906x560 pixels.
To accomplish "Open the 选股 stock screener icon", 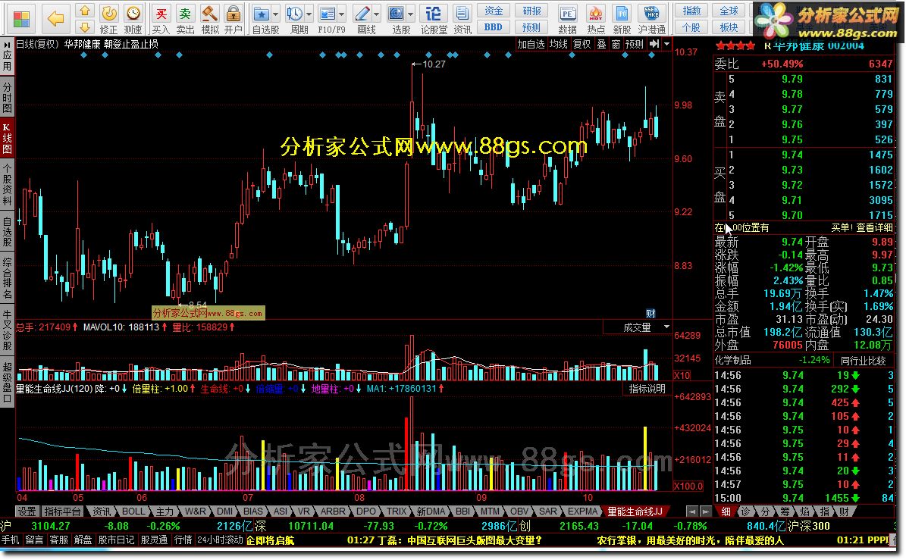I will [397, 19].
